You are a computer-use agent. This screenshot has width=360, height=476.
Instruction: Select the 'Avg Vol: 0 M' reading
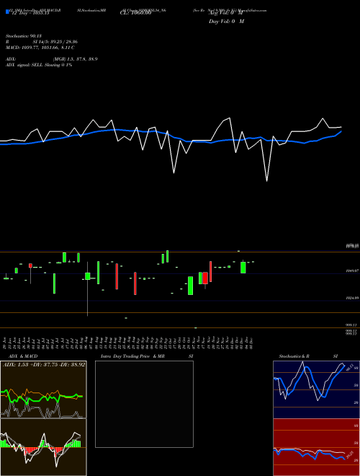[x=226, y=14]
